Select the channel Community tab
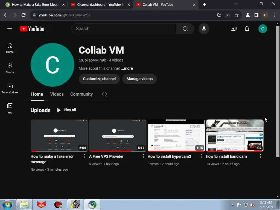The width and height of the screenshot is (280, 210). [81, 94]
